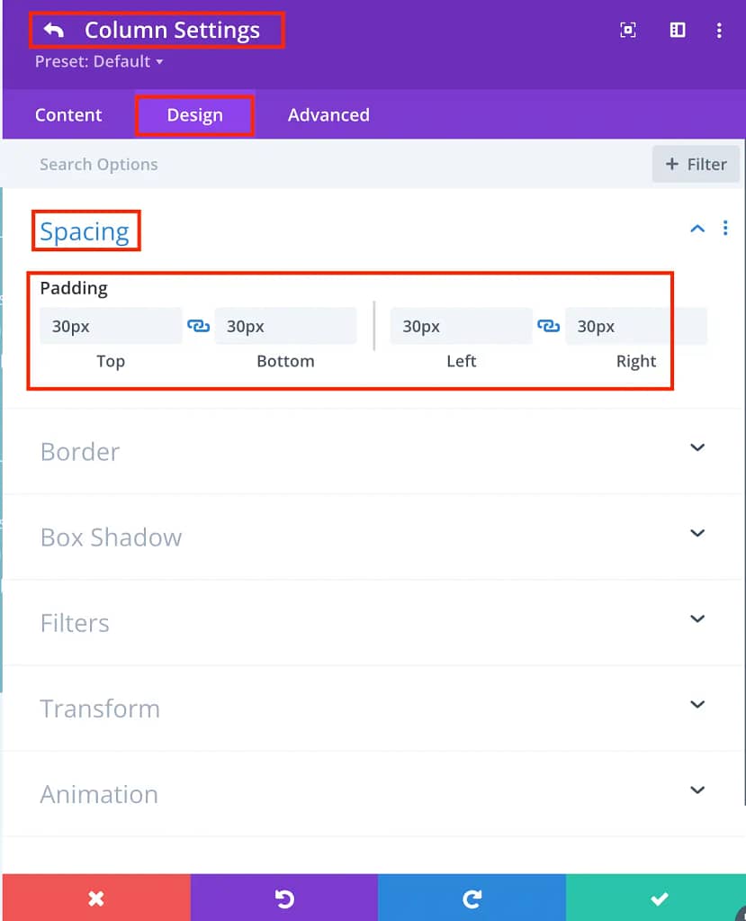Open the header three-dot options menu
The height and width of the screenshot is (921, 746).
(x=719, y=31)
